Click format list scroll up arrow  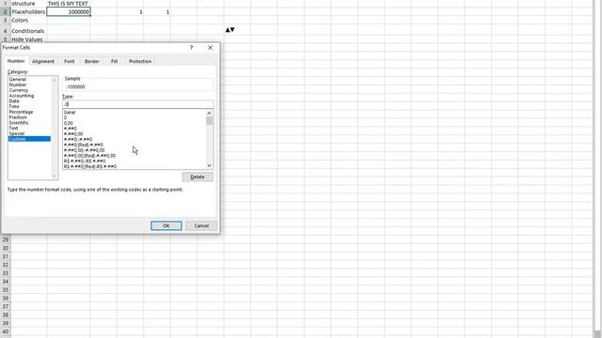coord(209,113)
